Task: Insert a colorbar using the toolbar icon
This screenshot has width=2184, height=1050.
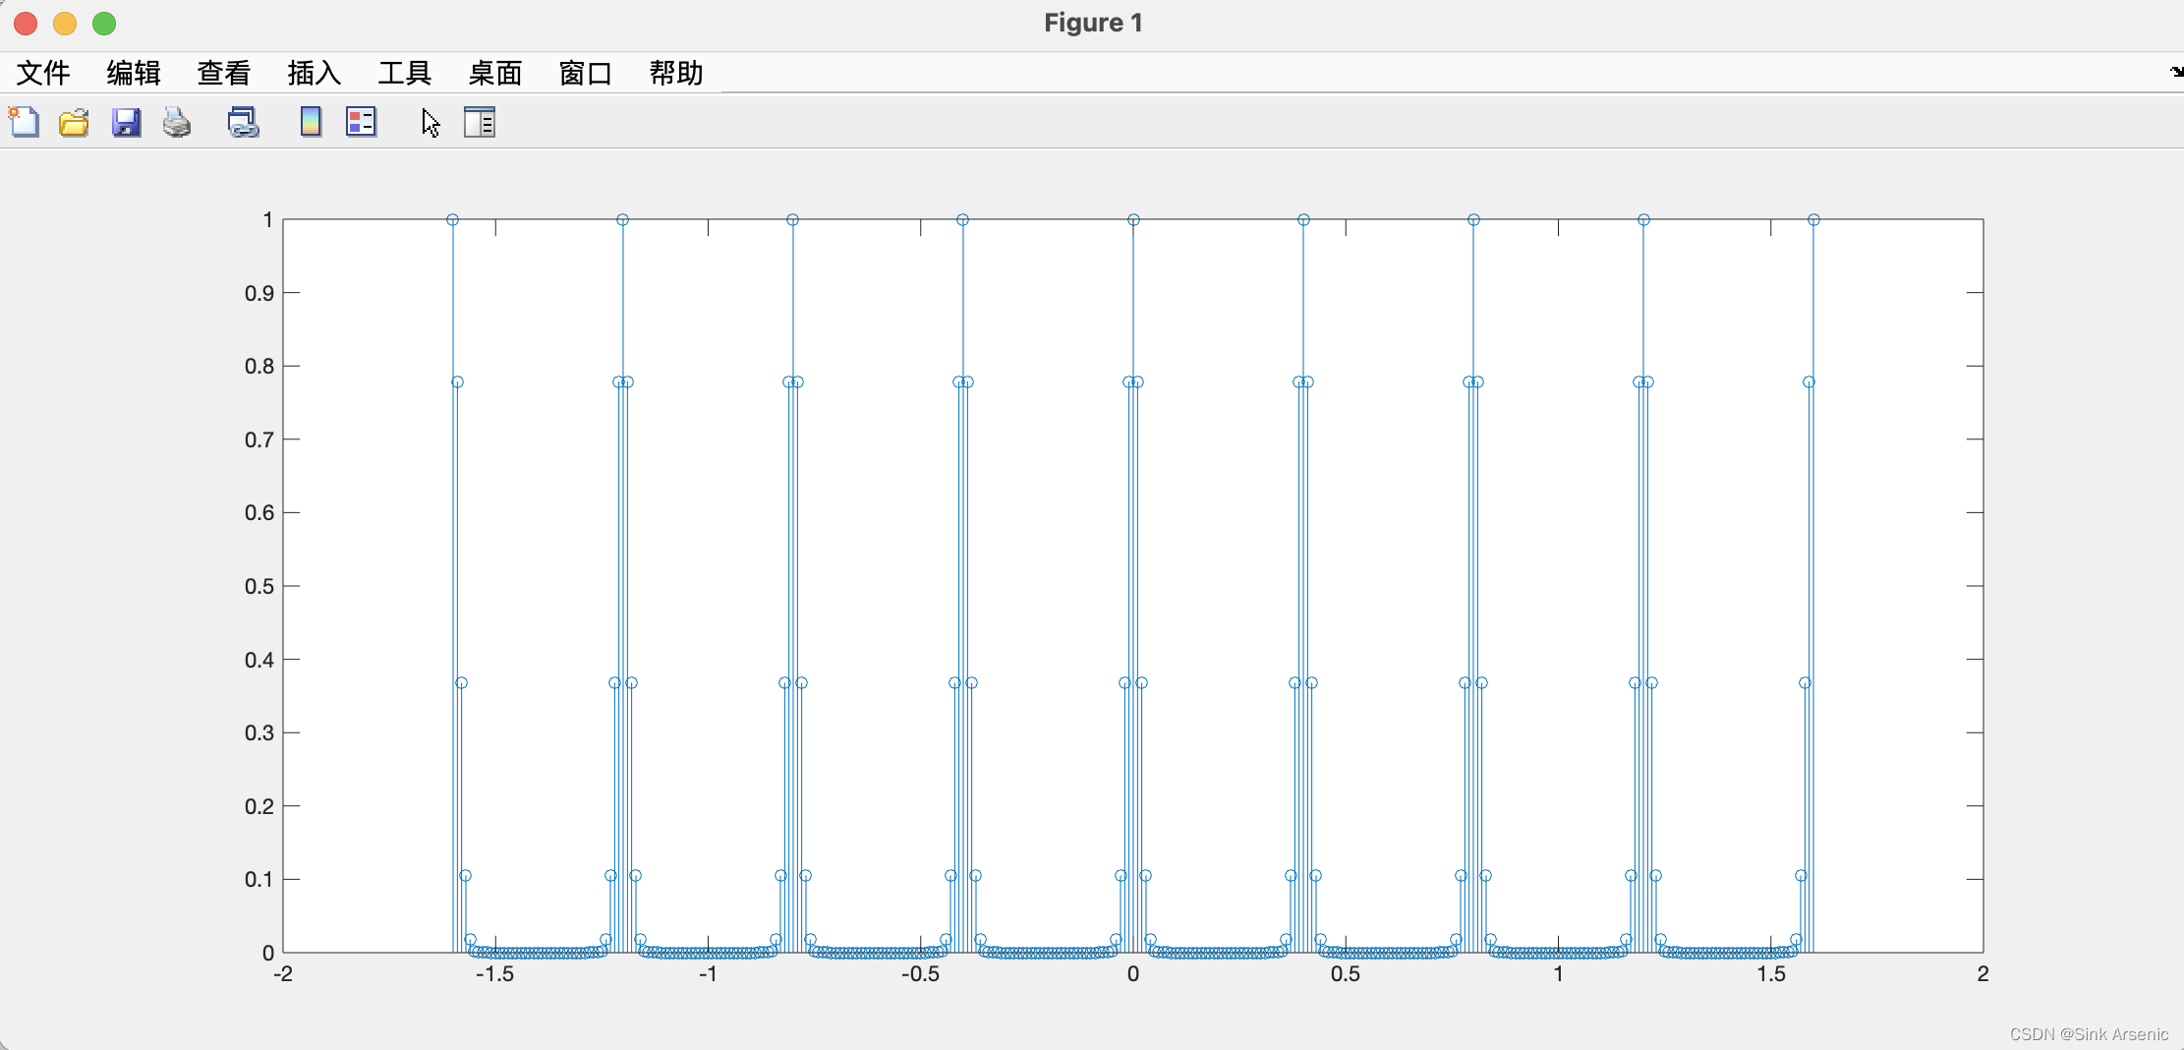Action: tap(311, 122)
